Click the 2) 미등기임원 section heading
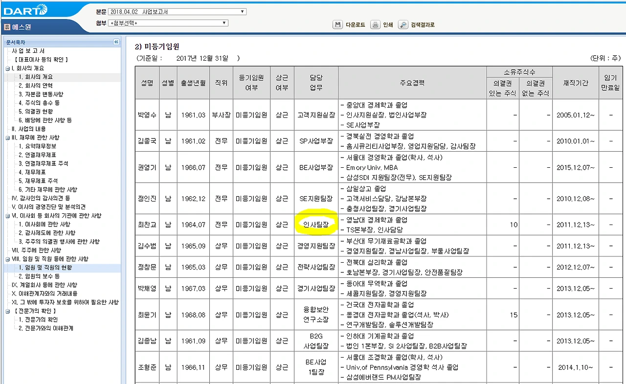Image resolution: width=626 pixels, height=384 pixels. [x=156, y=47]
